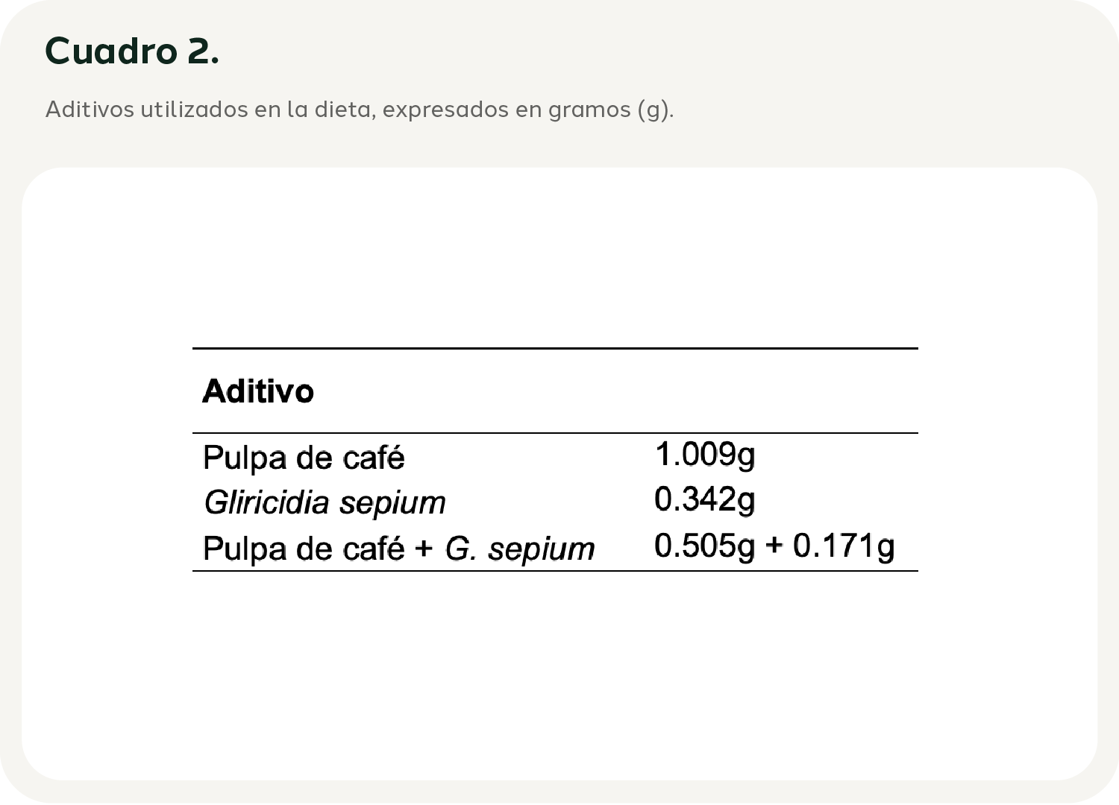Viewport: 1119px width, 805px height.
Task: Click the rule beneath the "Aditivo" header
Action: click(x=555, y=433)
